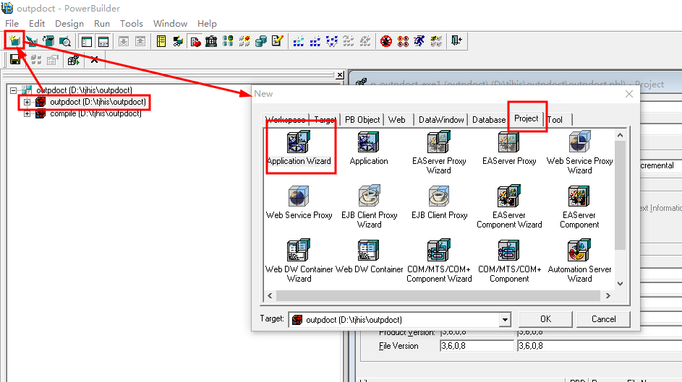Open the Window menu

pos(170,23)
